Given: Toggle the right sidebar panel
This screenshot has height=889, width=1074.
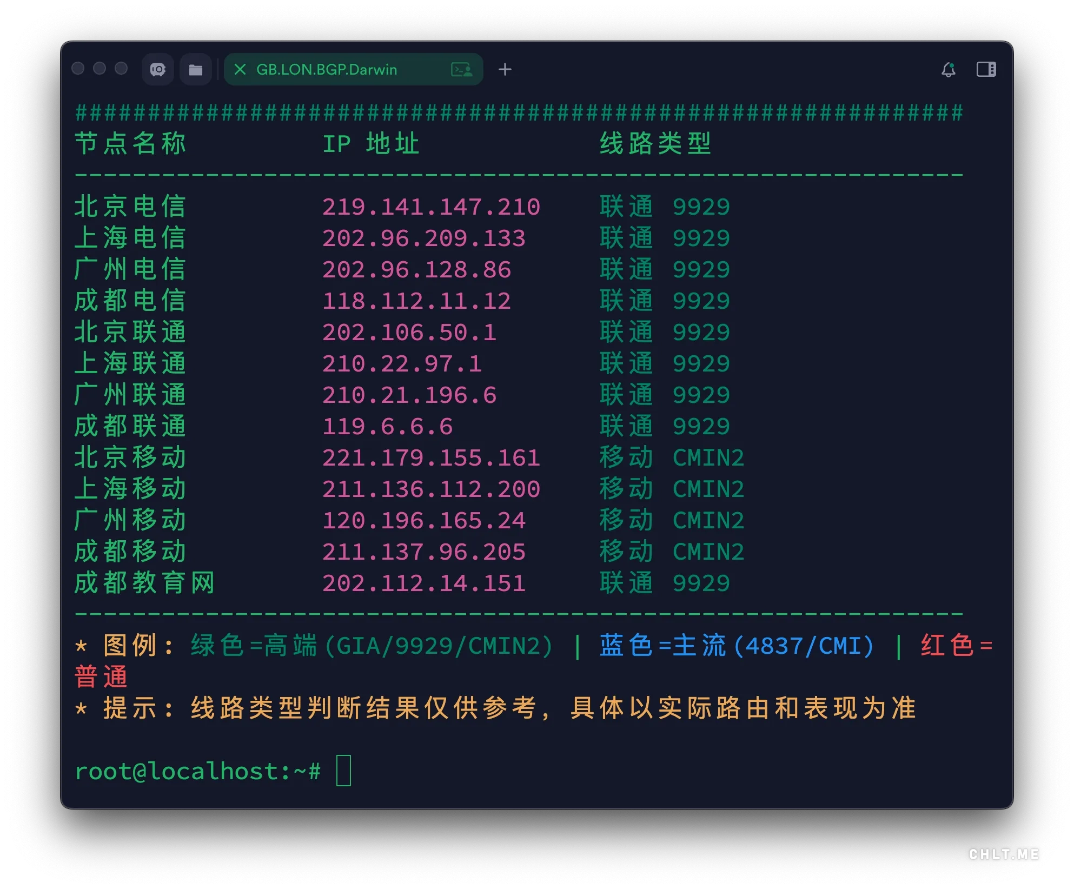Looking at the screenshot, I should coord(986,69).
